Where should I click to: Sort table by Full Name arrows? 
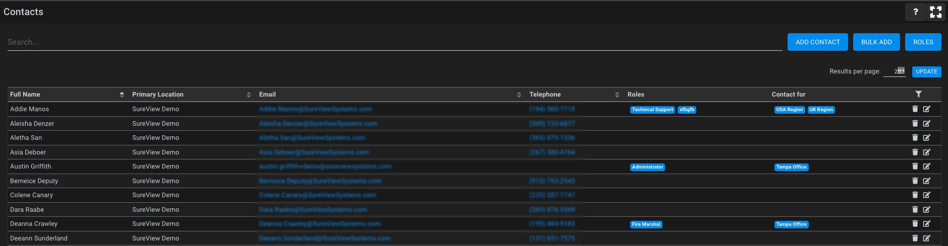click(122, 95)
